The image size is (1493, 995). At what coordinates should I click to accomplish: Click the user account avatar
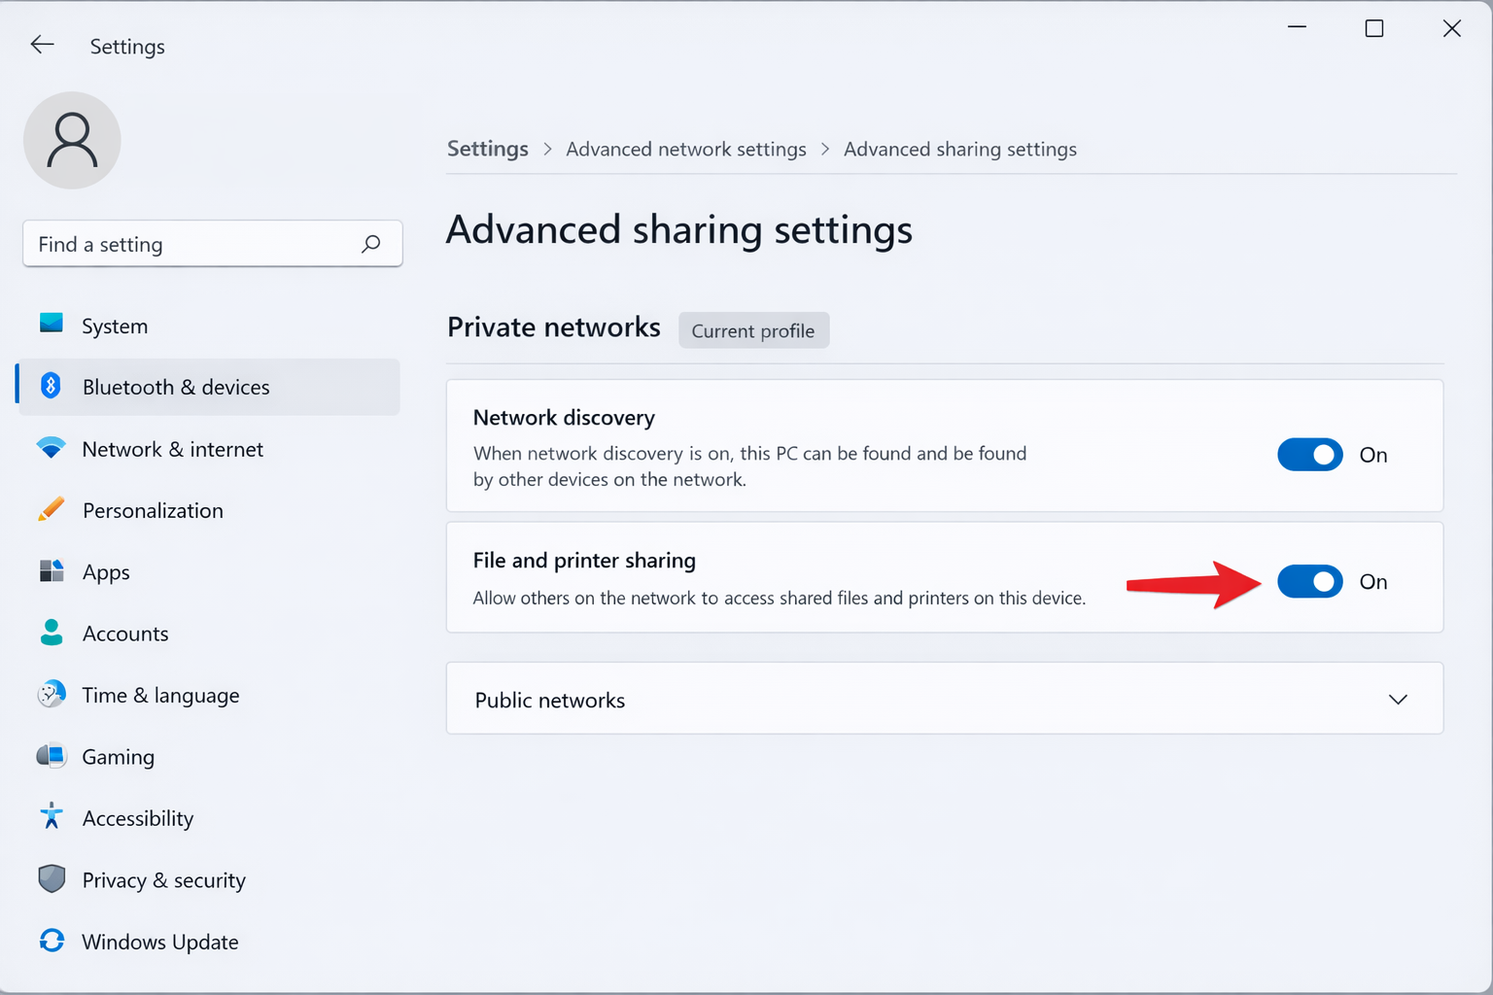point(72,140)
